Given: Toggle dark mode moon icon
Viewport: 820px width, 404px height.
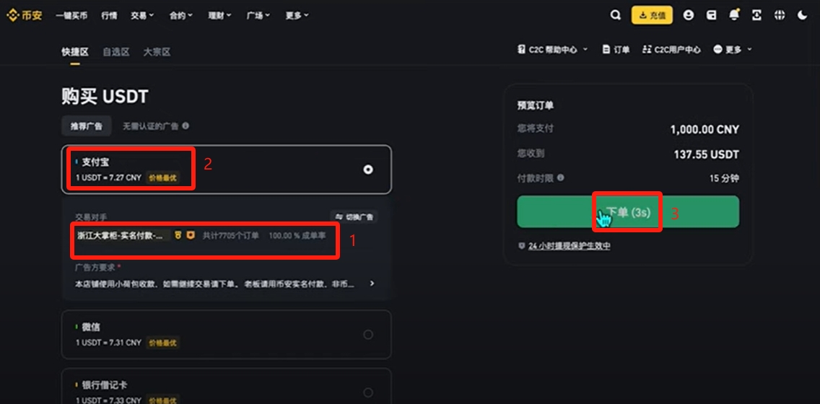Looking at the screenshot, I should (x=802, y=15).
